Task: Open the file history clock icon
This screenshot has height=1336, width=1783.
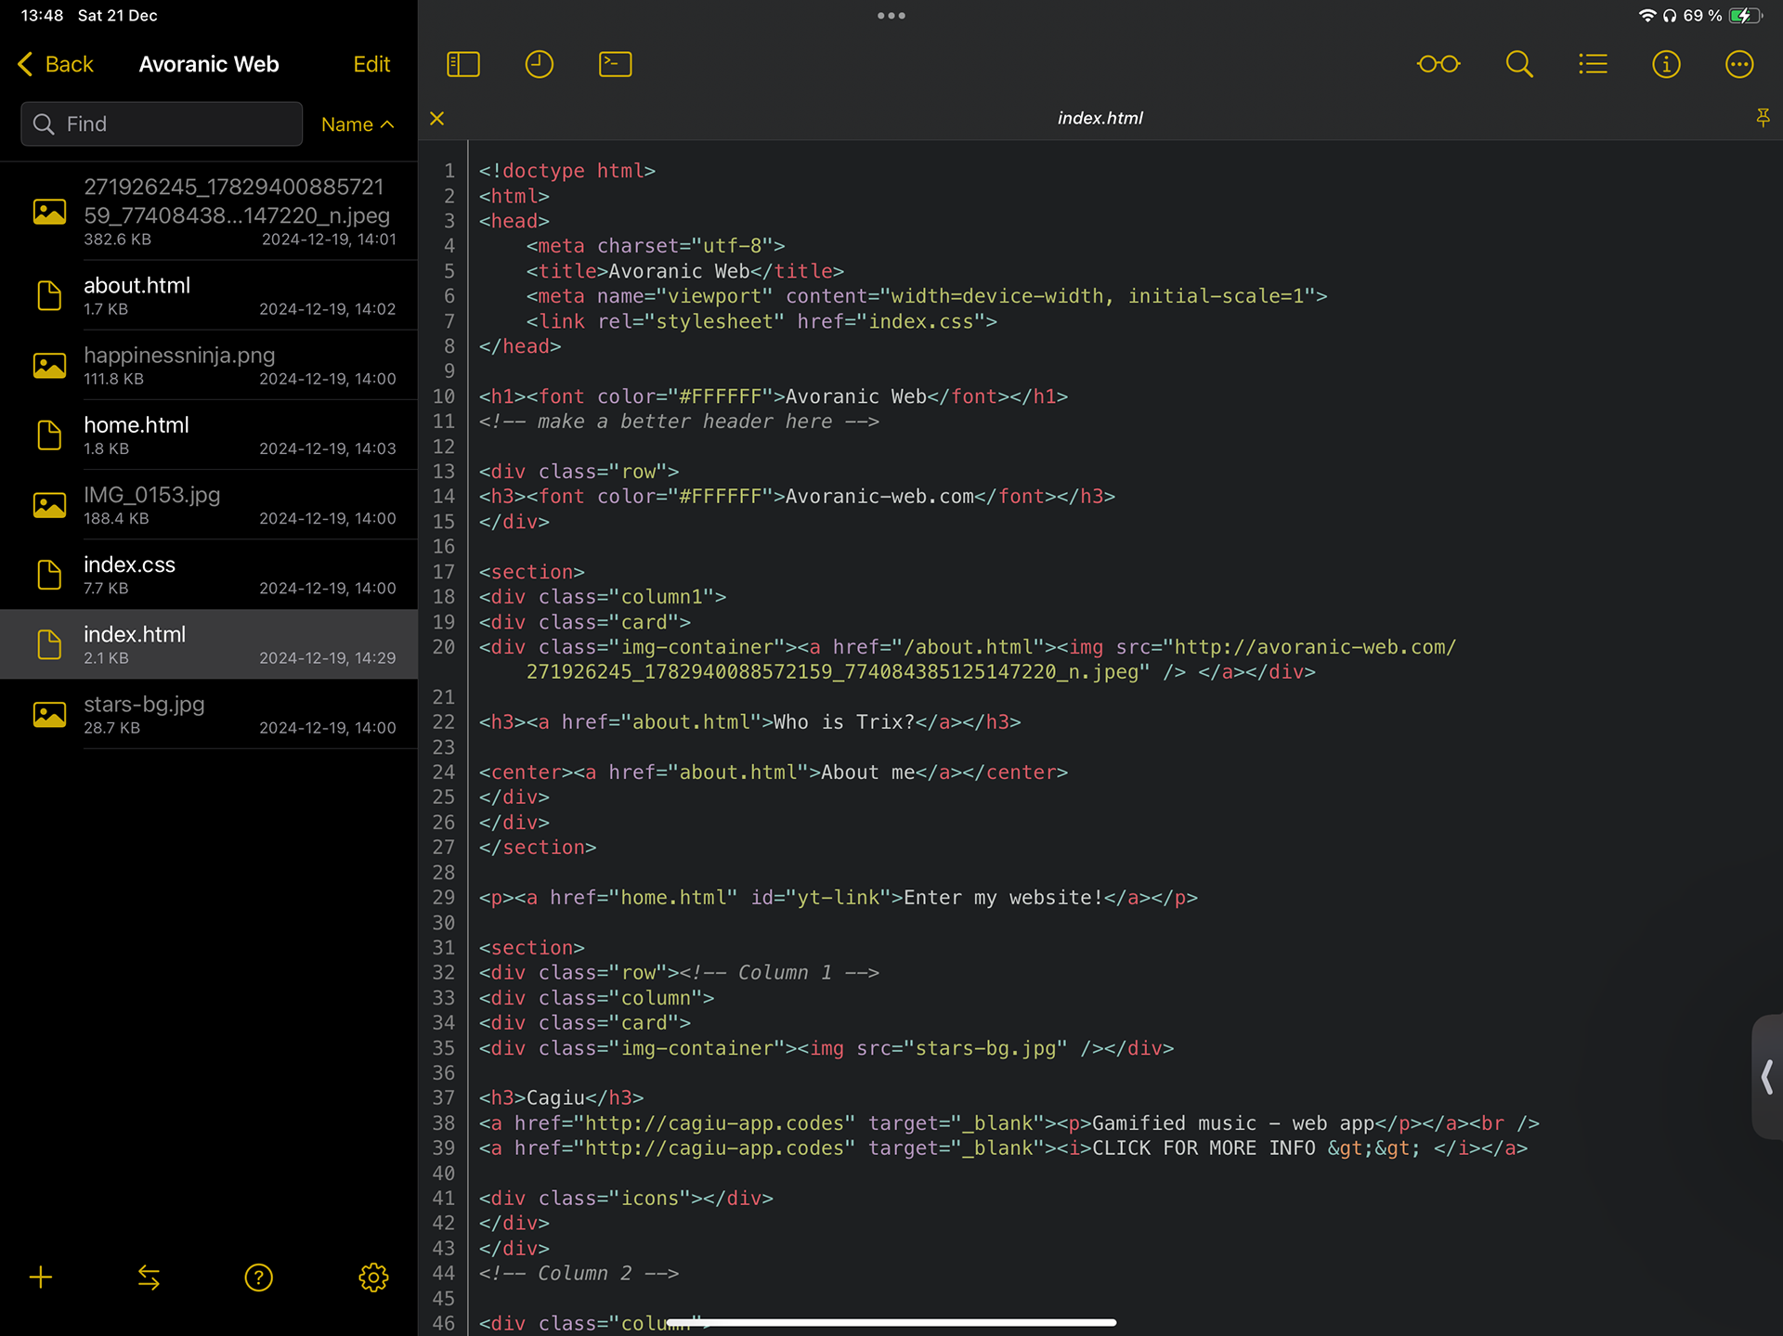Action: [x=539, y=64]
